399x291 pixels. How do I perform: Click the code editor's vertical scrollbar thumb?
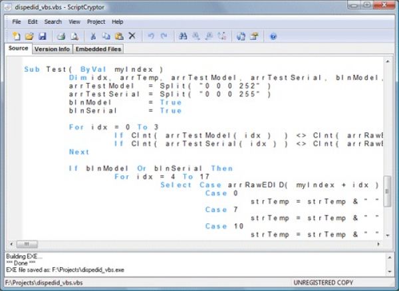pos(387,191)
